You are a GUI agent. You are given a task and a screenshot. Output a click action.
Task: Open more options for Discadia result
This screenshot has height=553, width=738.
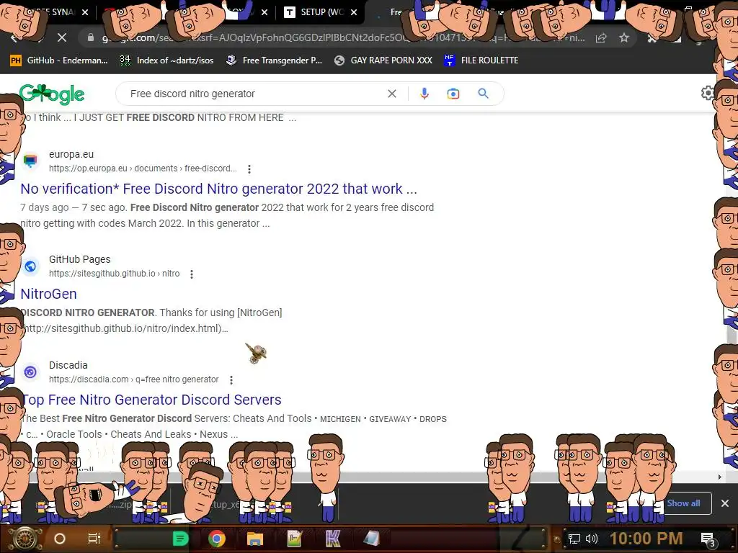pyautogui.click(x=231, y=380)
